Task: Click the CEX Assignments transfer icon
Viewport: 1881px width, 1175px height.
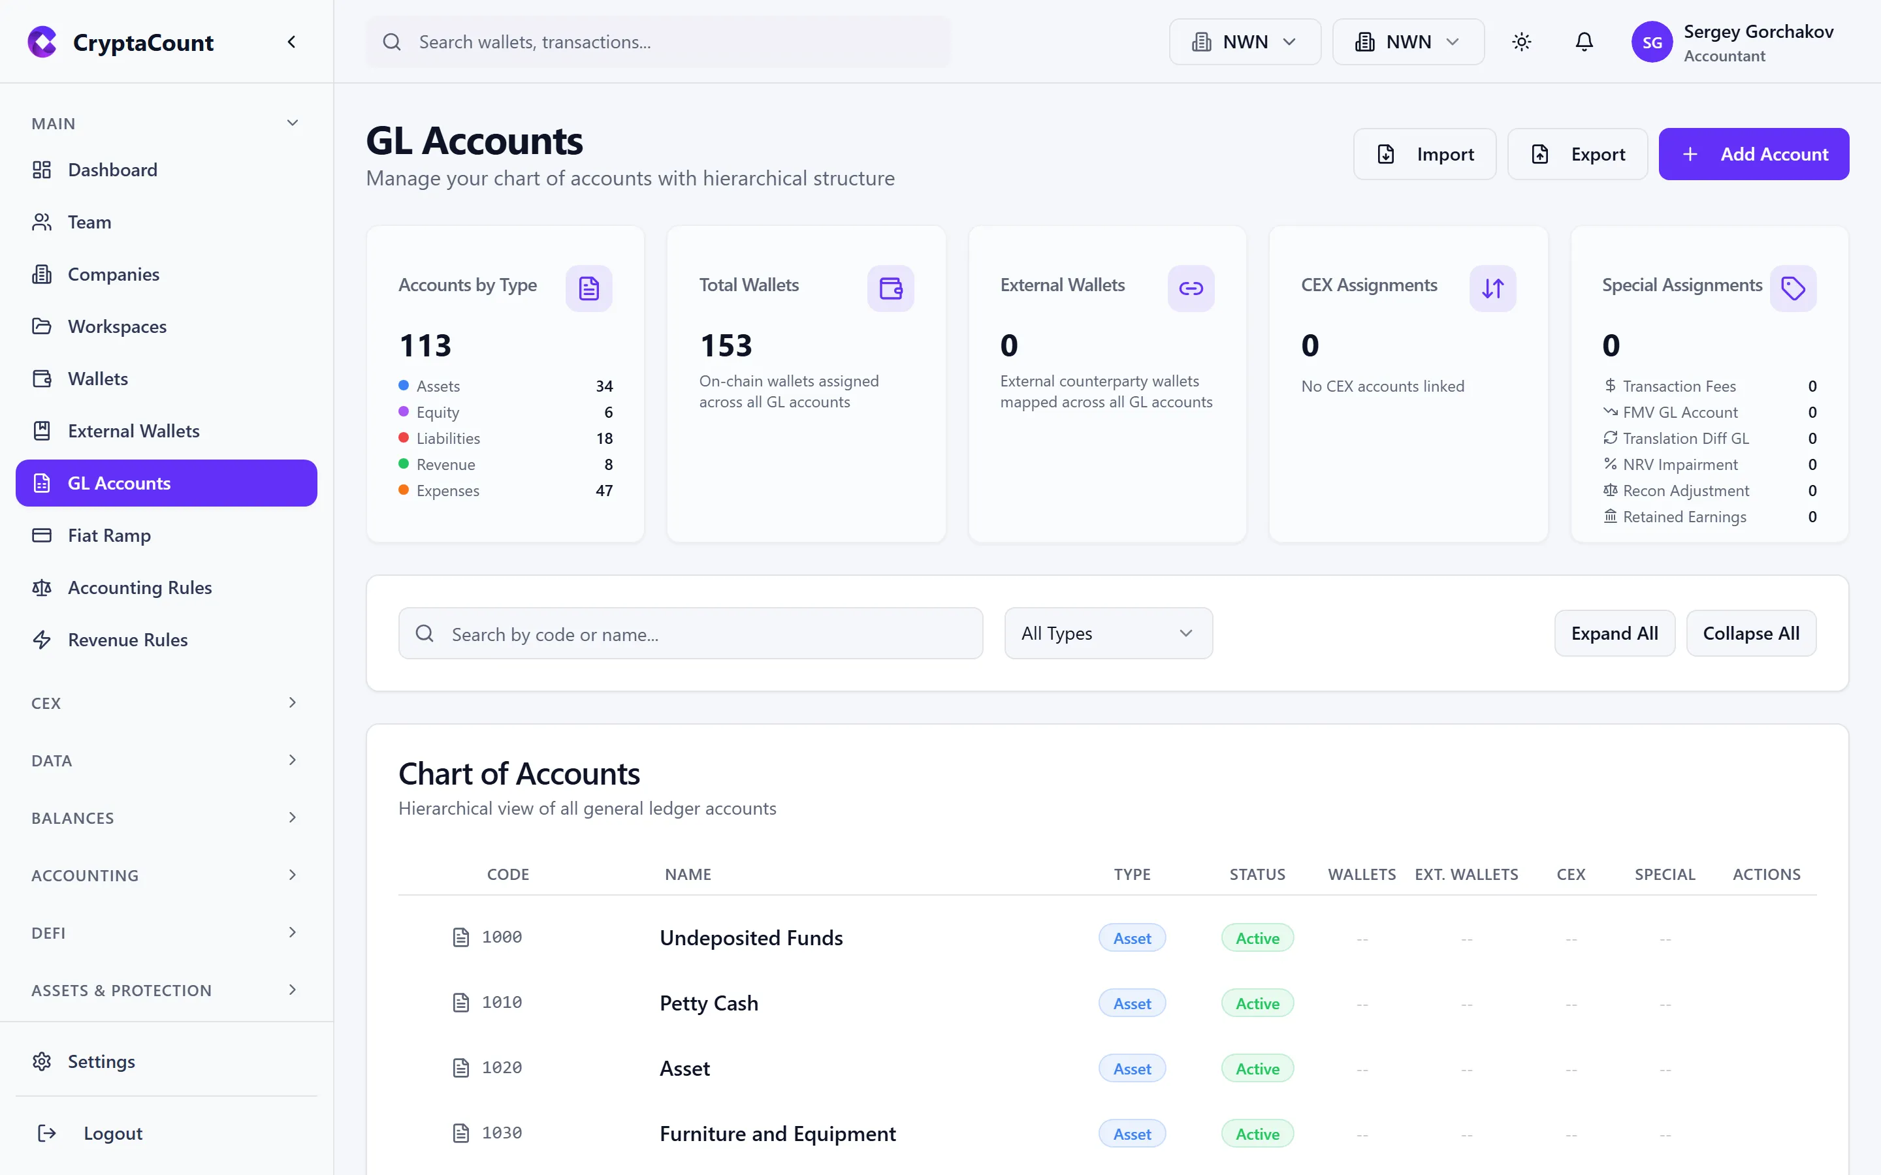Action: point(1492,287)
